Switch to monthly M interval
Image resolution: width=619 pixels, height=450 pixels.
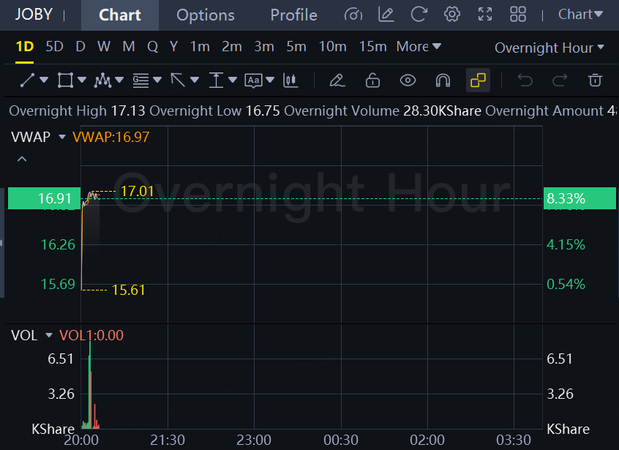[x=129, y=47]
